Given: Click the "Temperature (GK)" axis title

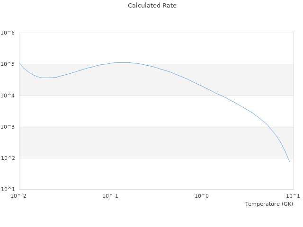Looking at the screenshot, I should [269, 204].
